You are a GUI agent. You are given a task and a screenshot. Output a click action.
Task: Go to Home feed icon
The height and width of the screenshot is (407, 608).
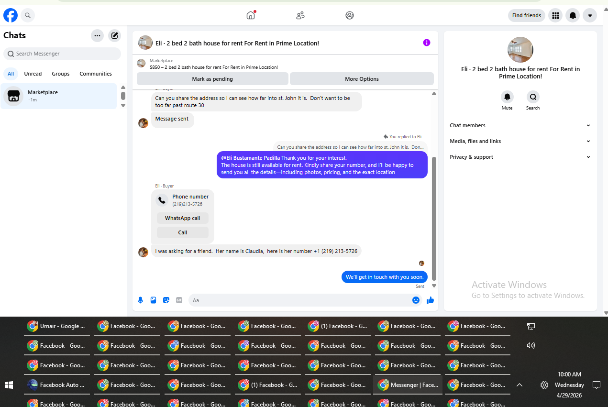(x=251, y=15)
